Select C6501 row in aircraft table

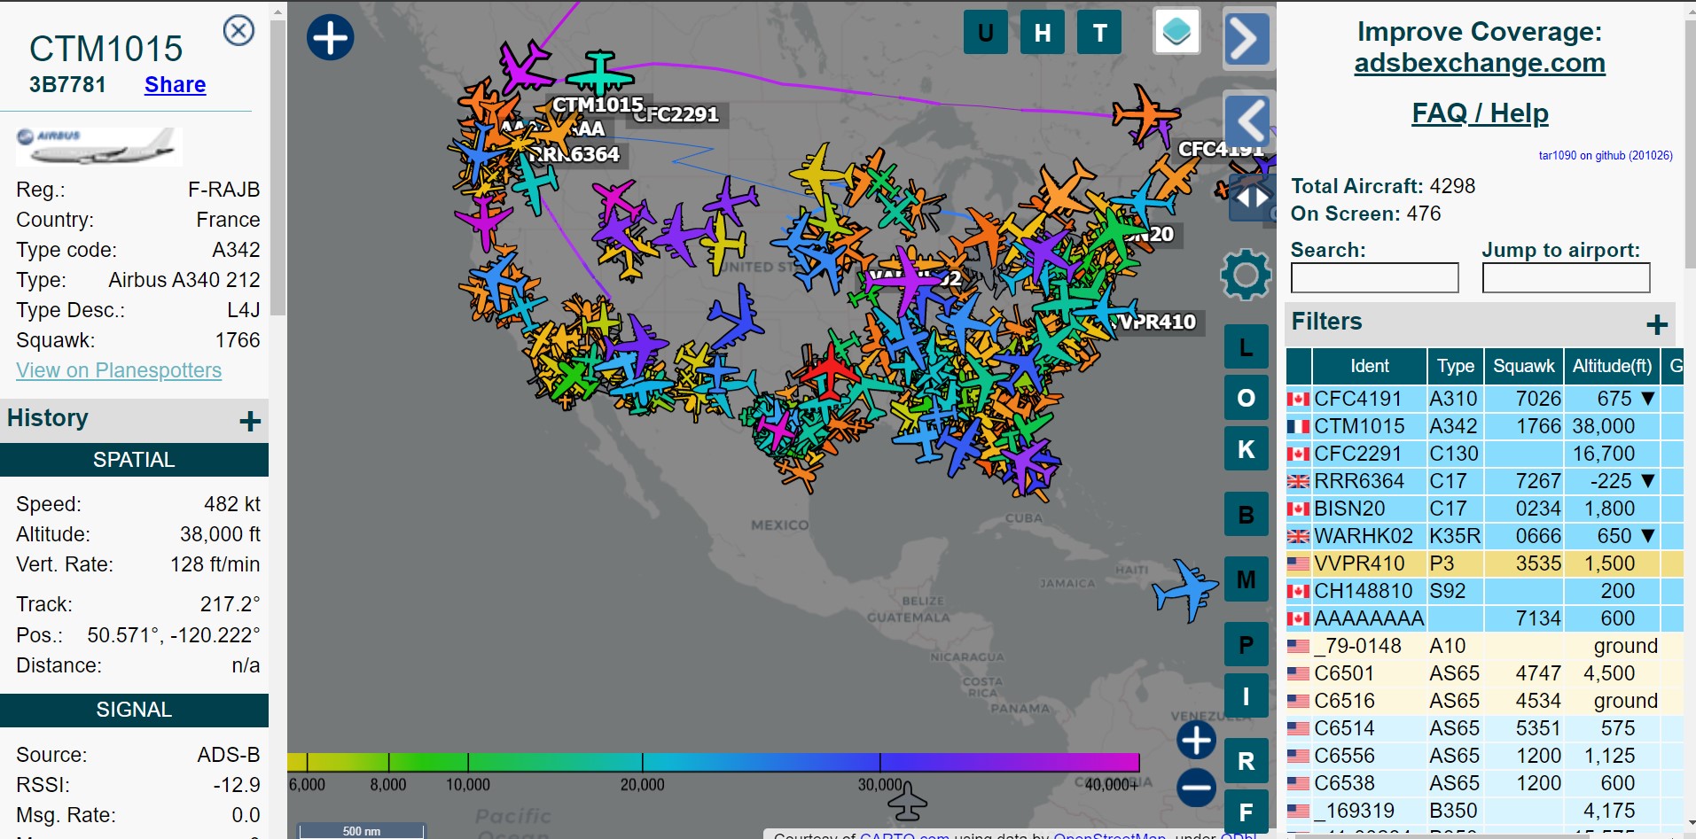pyautogui.click(x=1484, y=673)
